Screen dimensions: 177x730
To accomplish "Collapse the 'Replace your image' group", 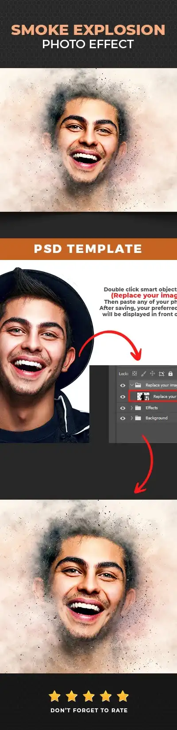I will pos(131,385).
